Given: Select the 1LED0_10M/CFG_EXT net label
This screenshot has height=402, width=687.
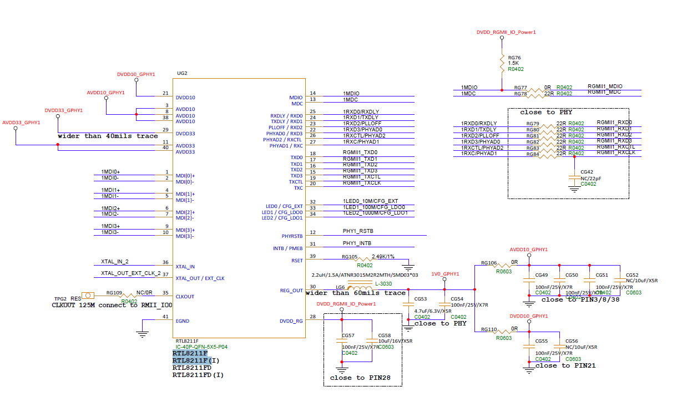Looking at the screenshot, I should pyautogui.click(x=370, y=201).
